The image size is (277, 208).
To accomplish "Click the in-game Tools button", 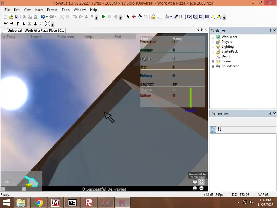I will tap(9, 37).
